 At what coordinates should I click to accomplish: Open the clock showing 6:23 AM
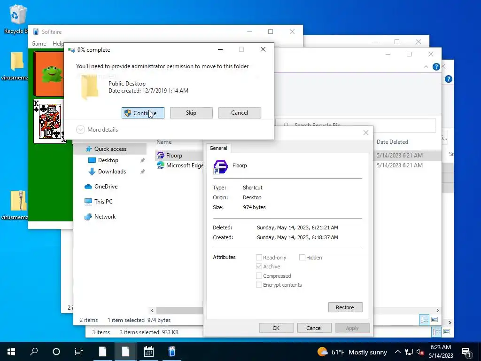[441, 352]
